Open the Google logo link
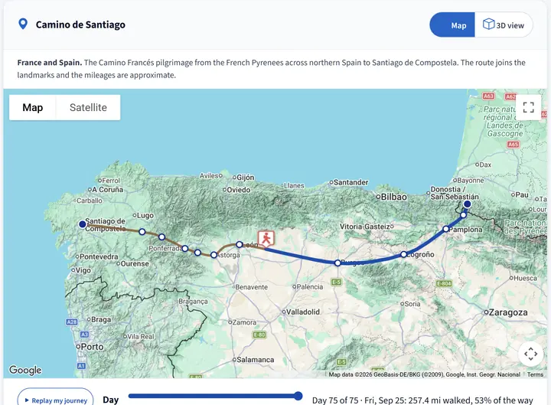 [x=25, y=370]
